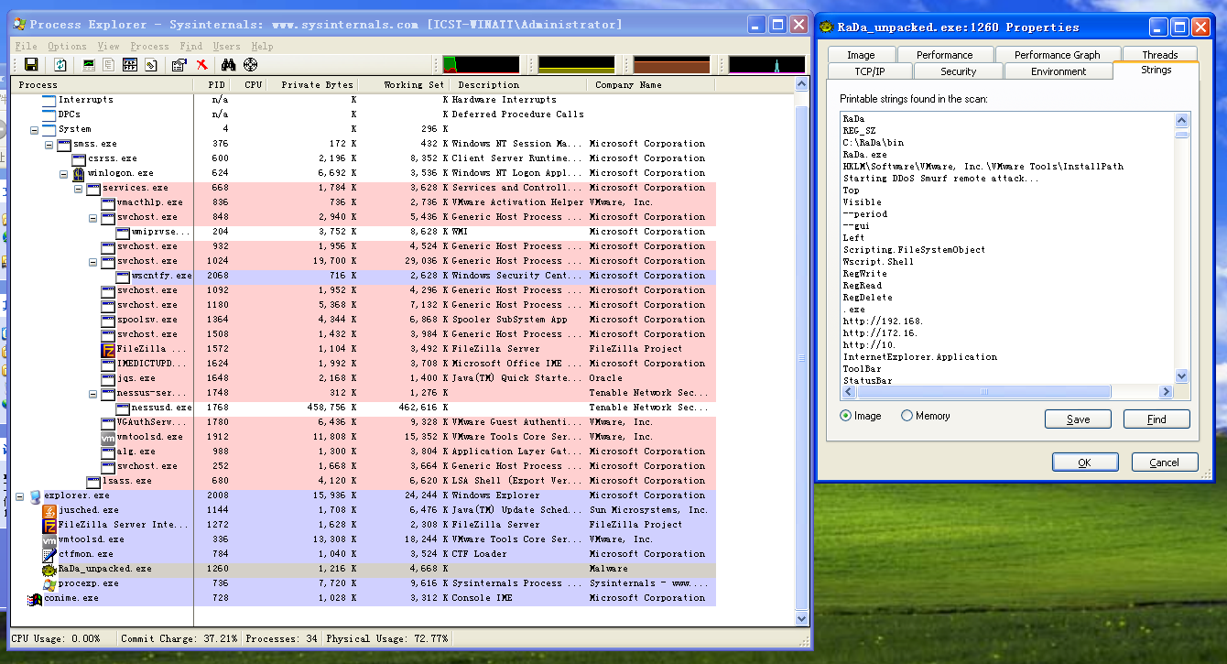Collapse the winlogon.exe tree node
Viewport: 1227px width, 664px height.
64,173
